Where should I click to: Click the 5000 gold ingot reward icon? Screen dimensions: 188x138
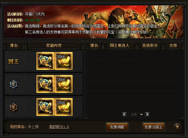click(x=64, y=61)
